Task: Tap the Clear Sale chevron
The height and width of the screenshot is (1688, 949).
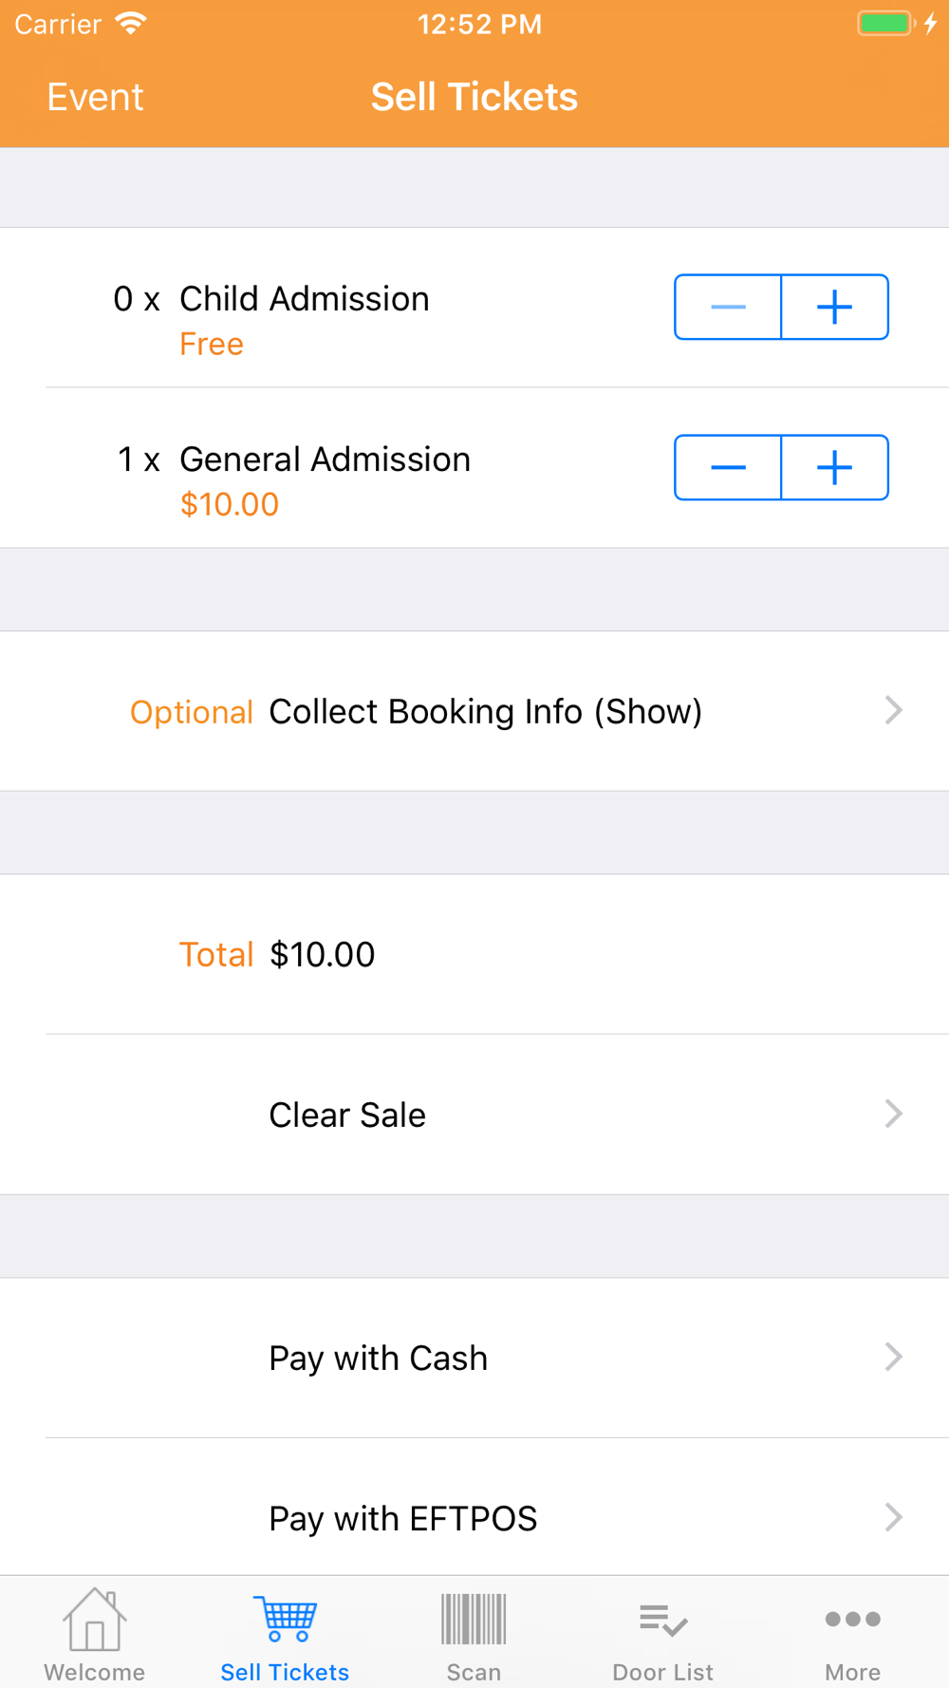Action: 893,1114
